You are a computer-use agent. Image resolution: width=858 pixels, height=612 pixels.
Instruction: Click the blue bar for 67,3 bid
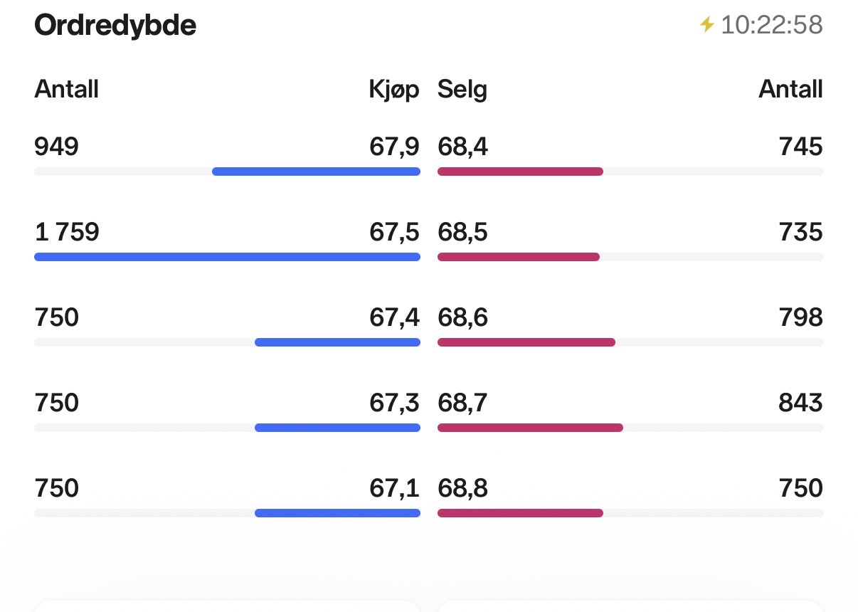(x=337, y=428)
